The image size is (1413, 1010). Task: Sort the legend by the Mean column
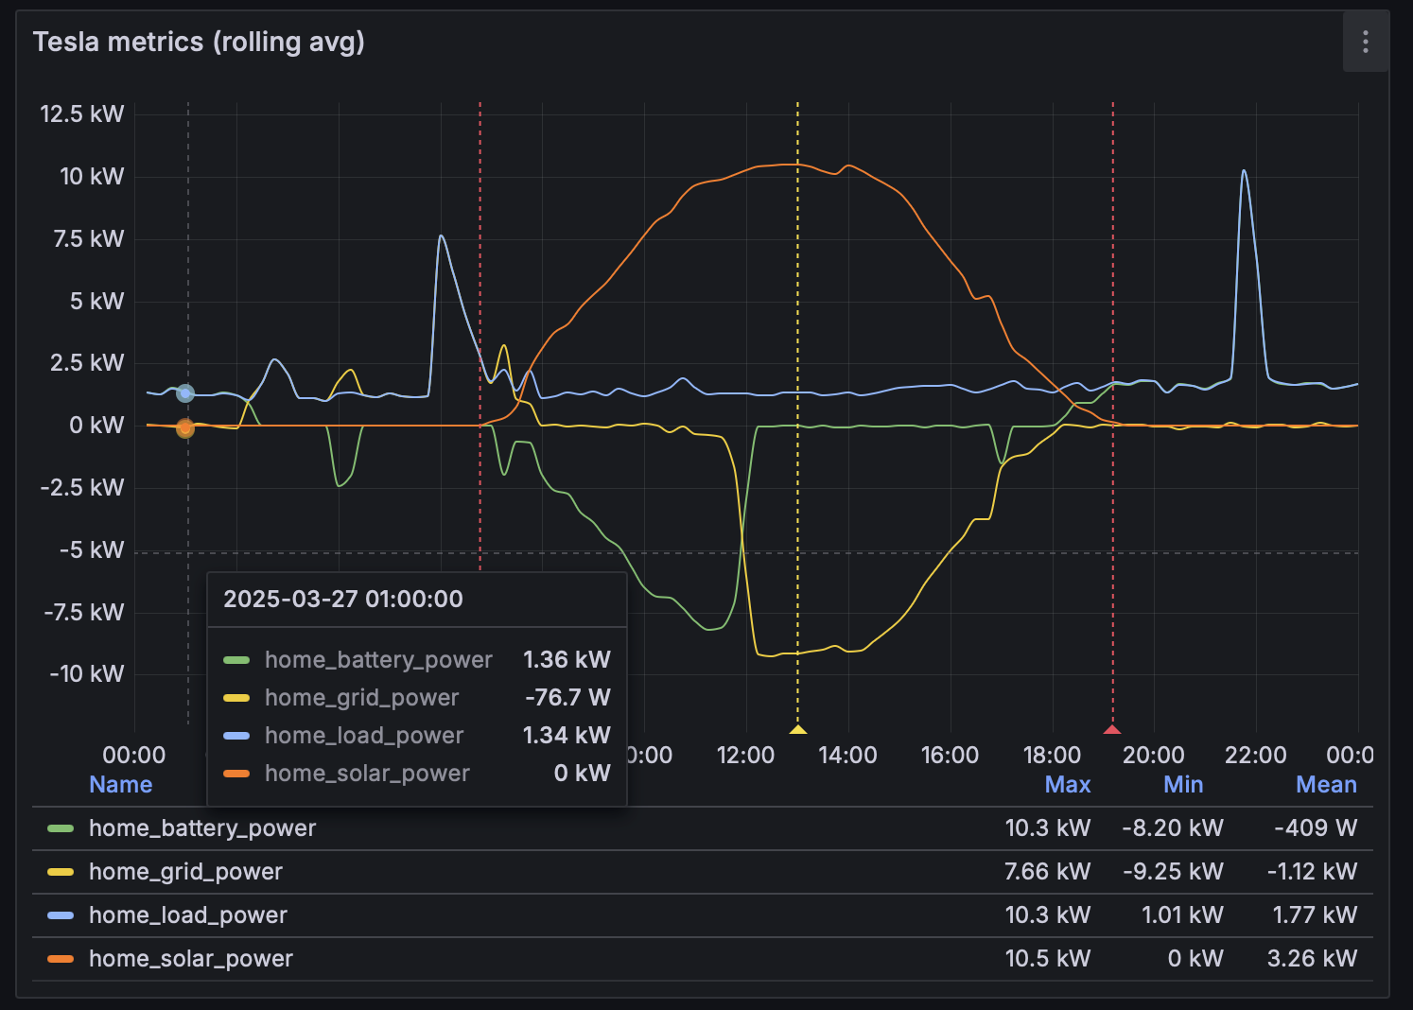[x=1326, y=784]
